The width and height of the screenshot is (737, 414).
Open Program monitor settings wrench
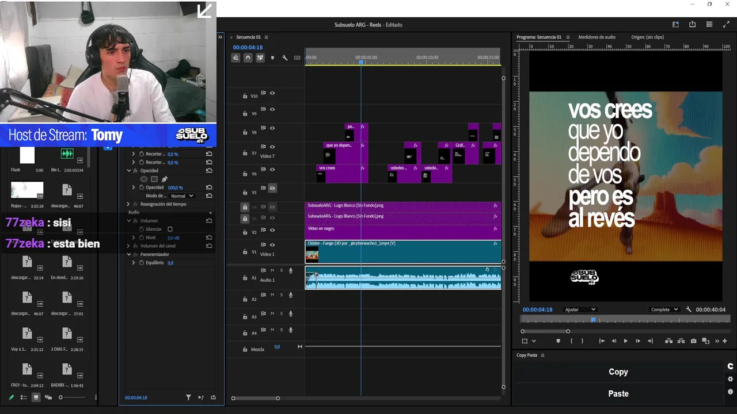689,309
